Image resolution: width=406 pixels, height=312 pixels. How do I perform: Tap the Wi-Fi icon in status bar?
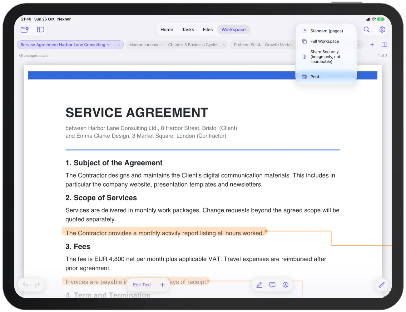(374, 19)
